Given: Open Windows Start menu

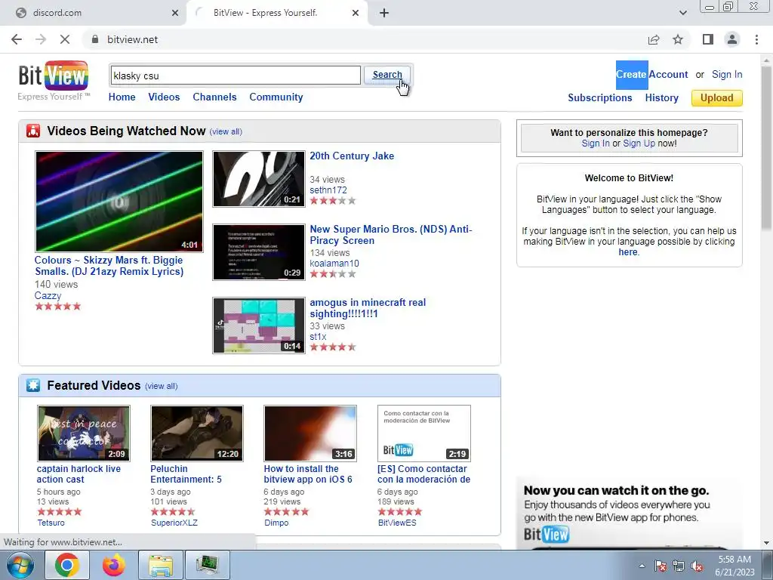Looking at the screenshot, I should [20, 565].
